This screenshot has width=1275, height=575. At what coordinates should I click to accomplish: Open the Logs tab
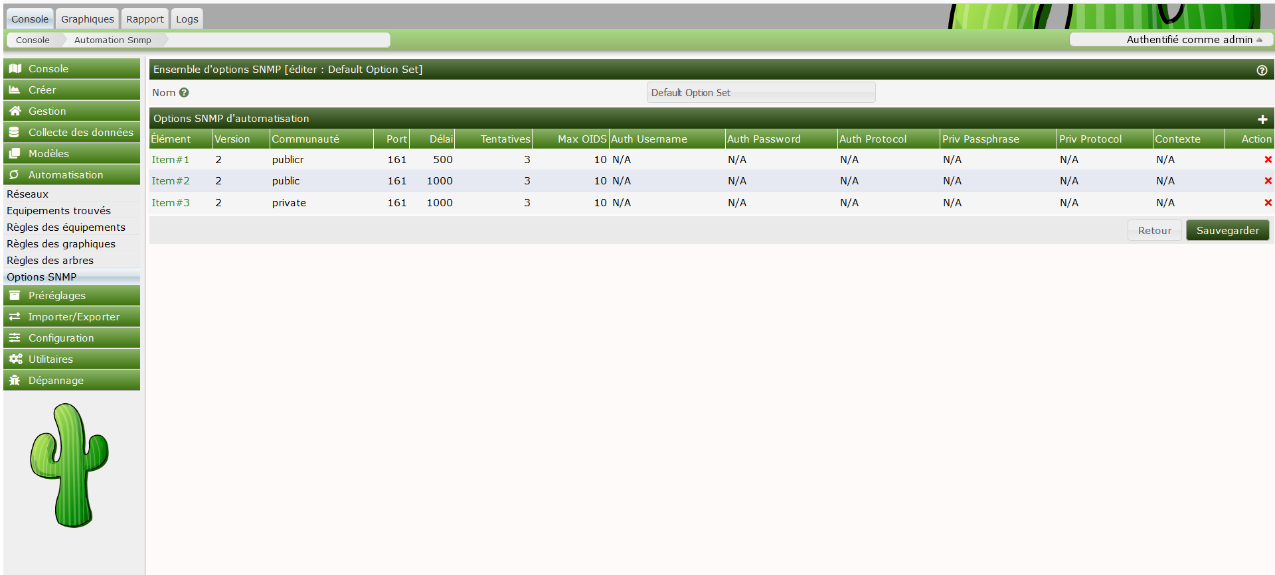click(187, 19)
